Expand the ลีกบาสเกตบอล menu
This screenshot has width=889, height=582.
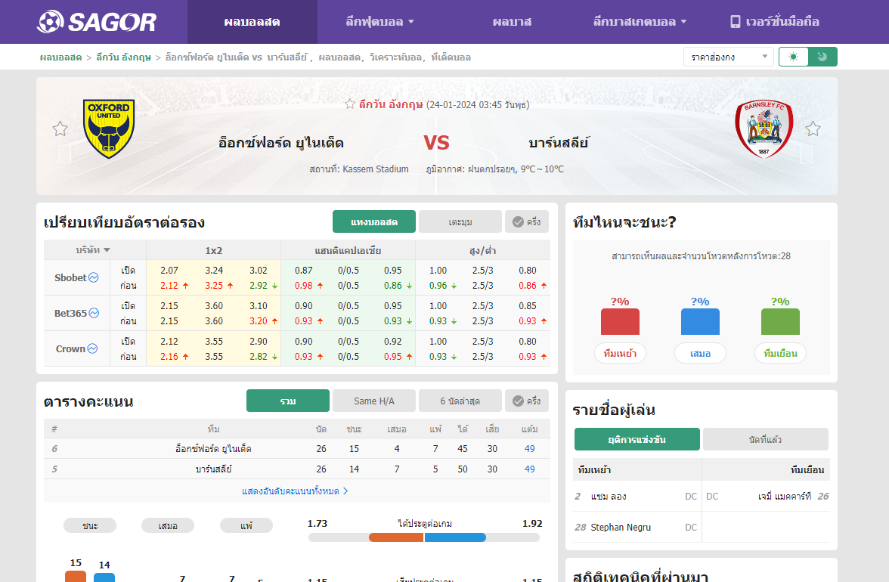[640, 21]
